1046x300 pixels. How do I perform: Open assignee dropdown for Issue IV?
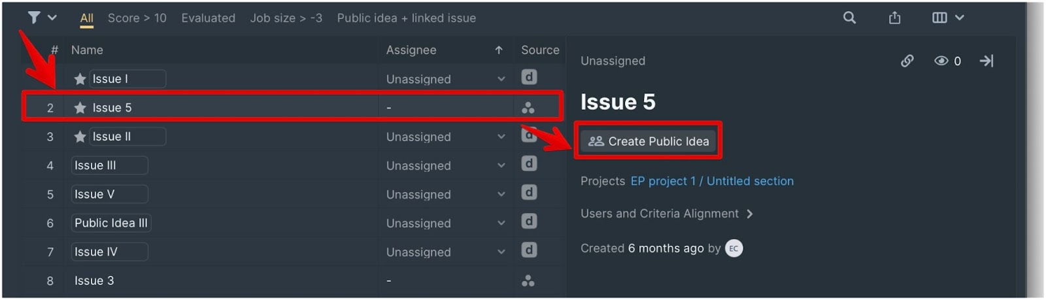[501, 252]
